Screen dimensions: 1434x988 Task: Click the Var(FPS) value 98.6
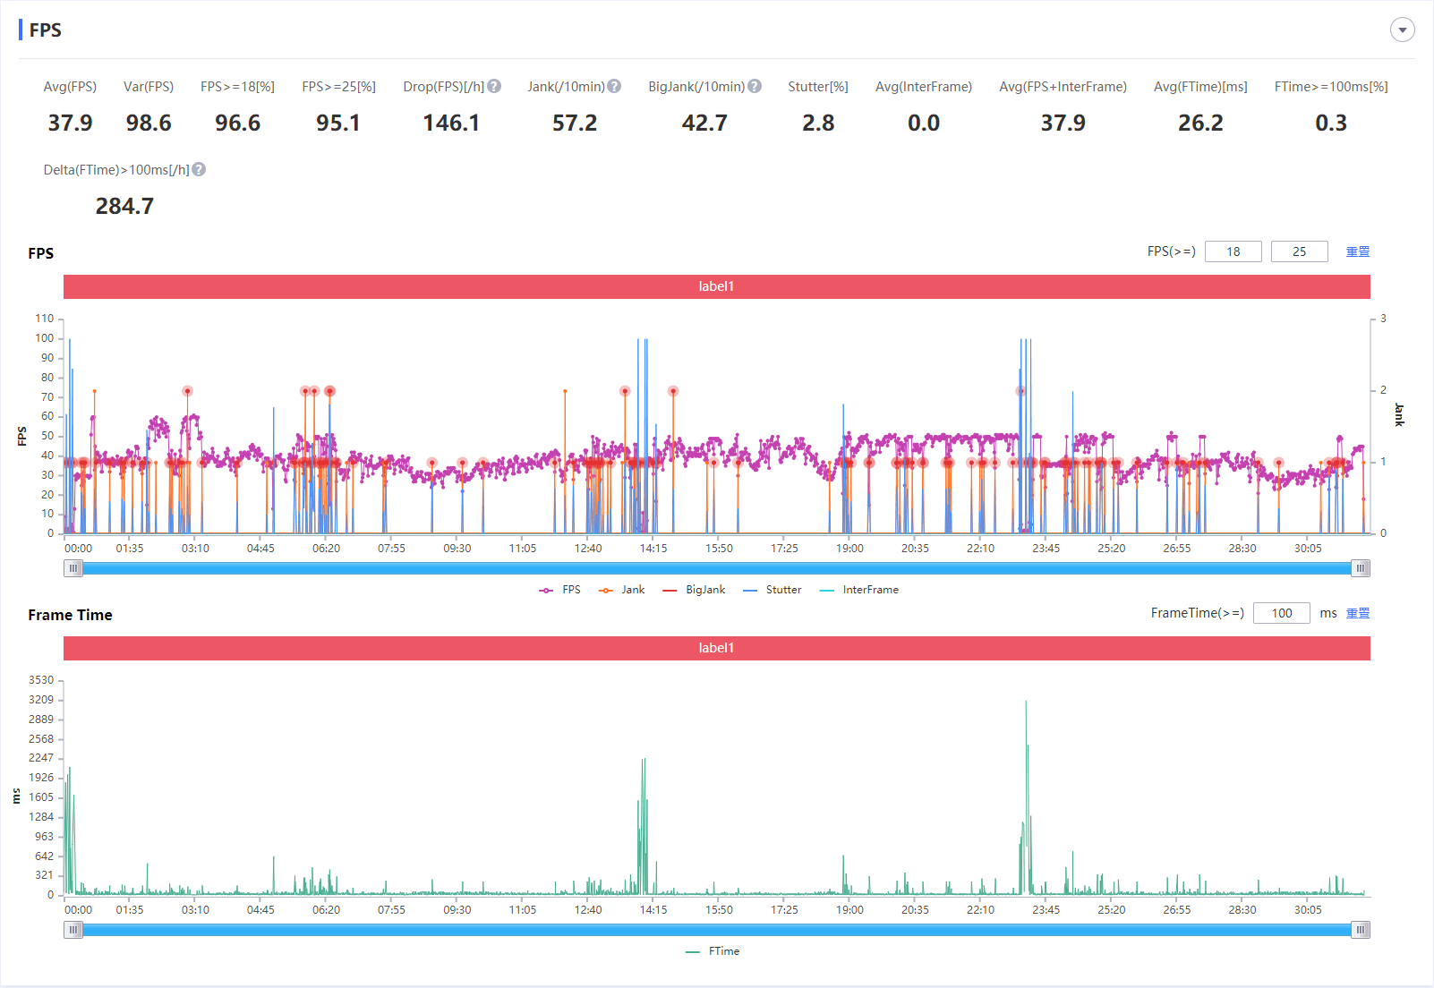tap(149, 123)
